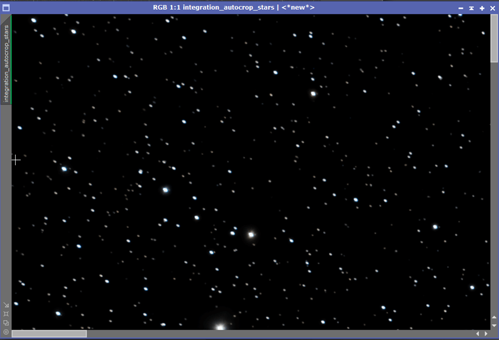499x340 pixels.
Task: Click the circular target icon at bottom-left
Action: (6, 332)
